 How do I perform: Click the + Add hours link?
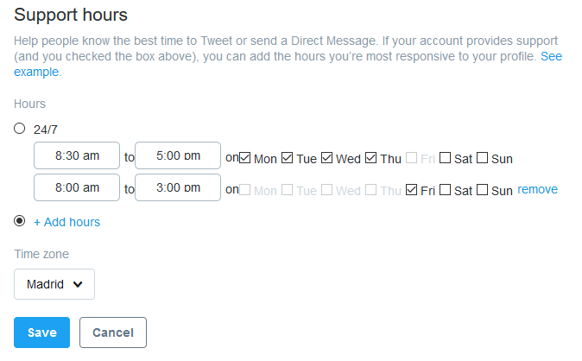[66, 222]
